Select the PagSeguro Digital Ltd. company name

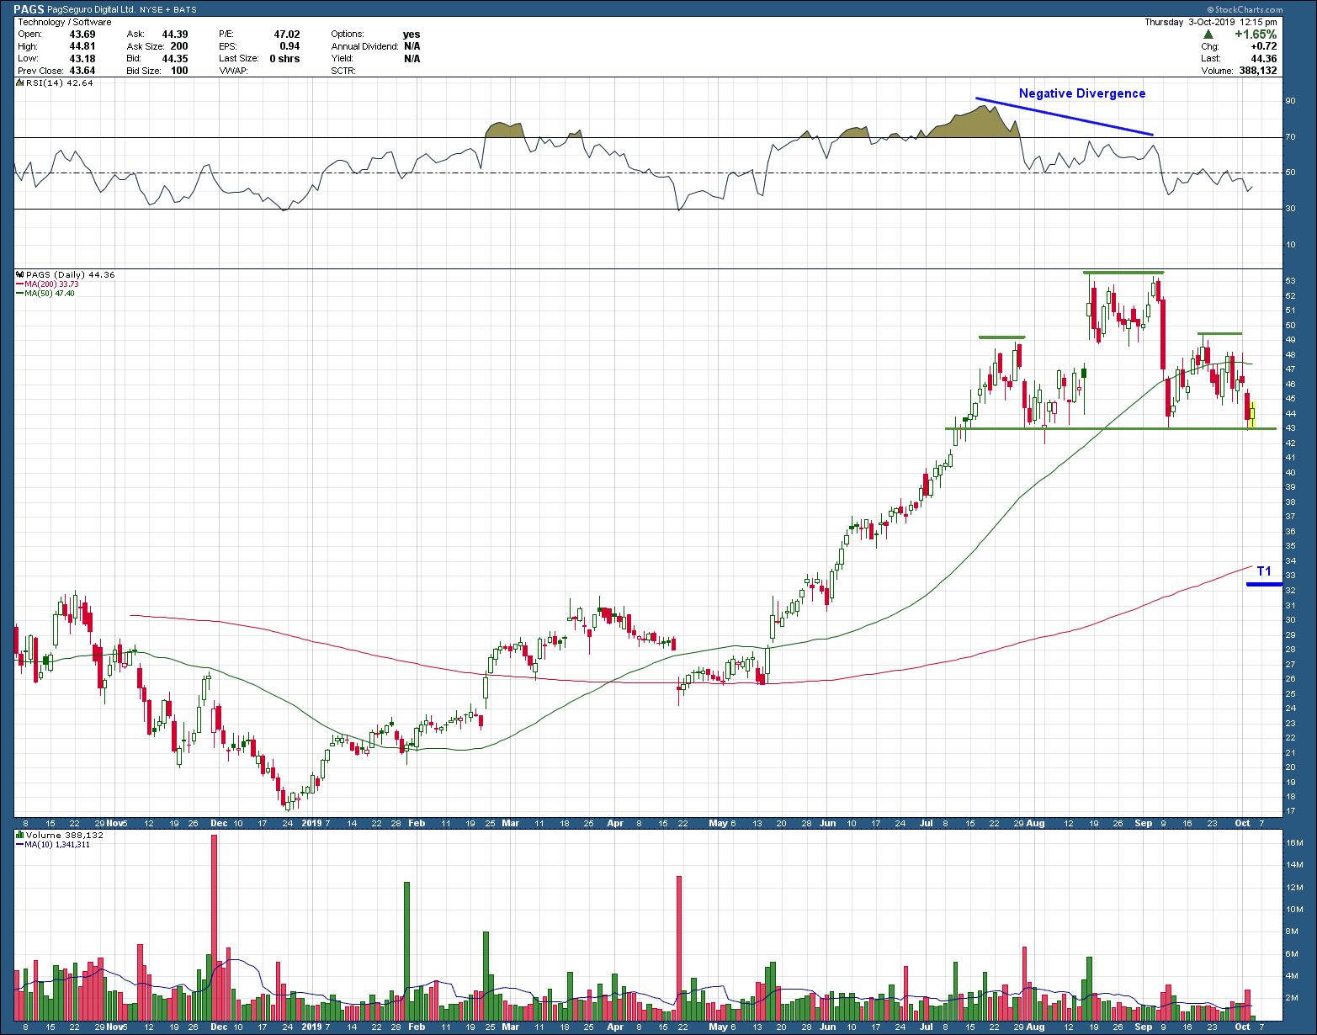tap(91, 10)
